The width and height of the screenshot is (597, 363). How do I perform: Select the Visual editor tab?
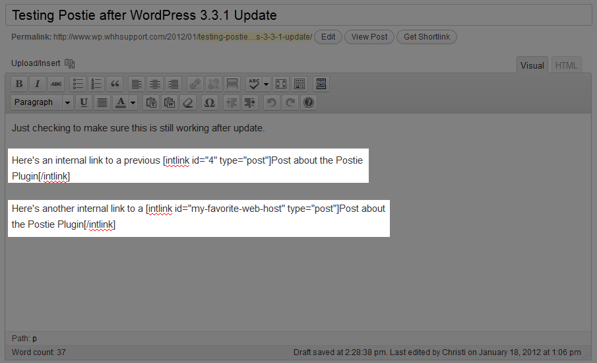coord(532,65)
